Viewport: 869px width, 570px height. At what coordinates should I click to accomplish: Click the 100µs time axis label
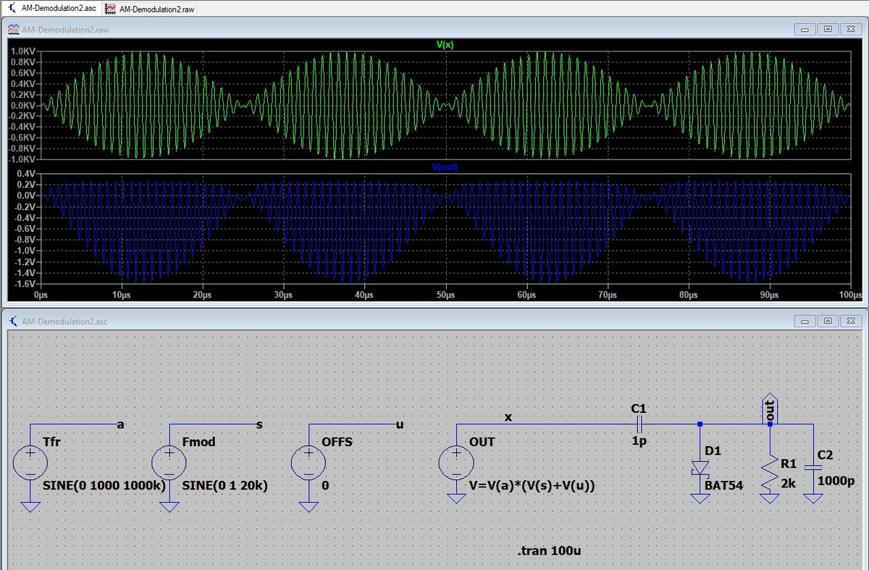tap(850, 296)
